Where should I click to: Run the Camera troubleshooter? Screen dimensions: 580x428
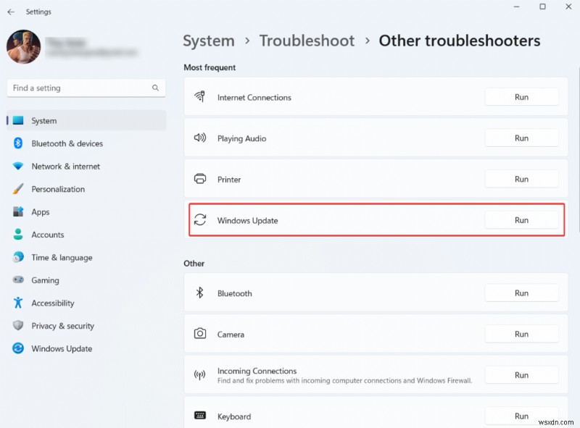click(521, 335)
